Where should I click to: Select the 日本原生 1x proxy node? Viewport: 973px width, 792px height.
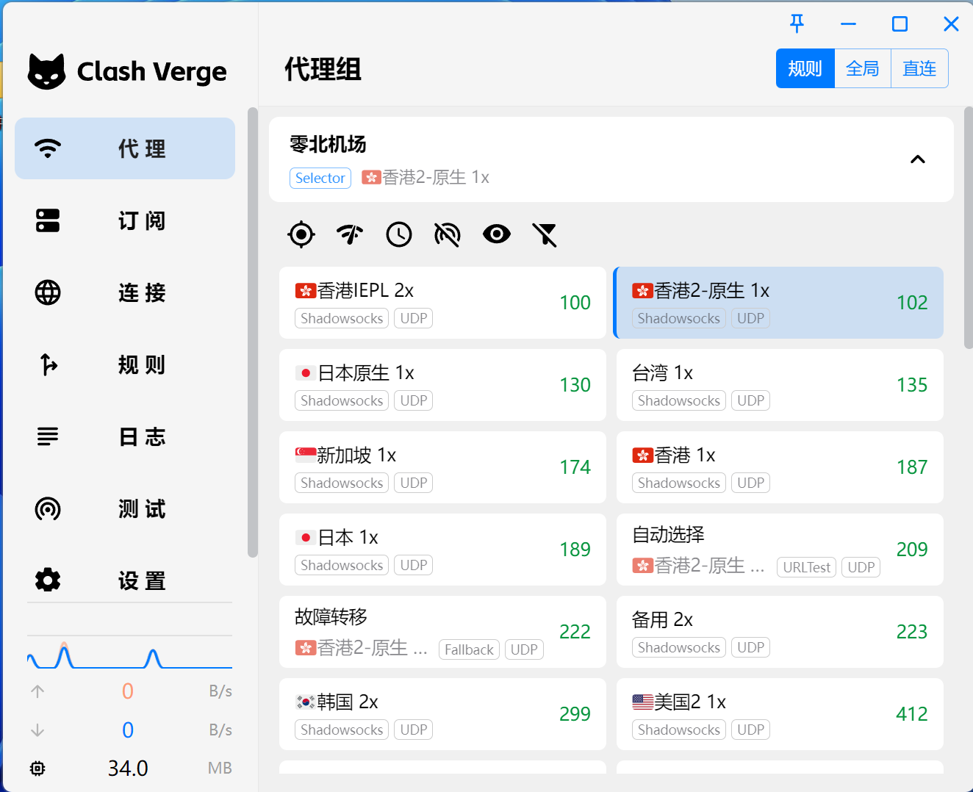[x=442, y=385]
